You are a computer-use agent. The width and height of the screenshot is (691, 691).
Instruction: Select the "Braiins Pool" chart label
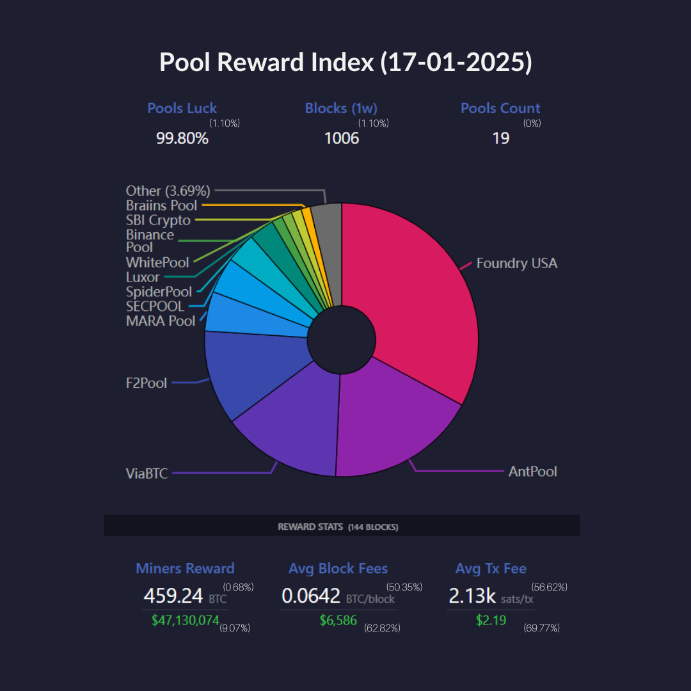[x=161, y=205]
